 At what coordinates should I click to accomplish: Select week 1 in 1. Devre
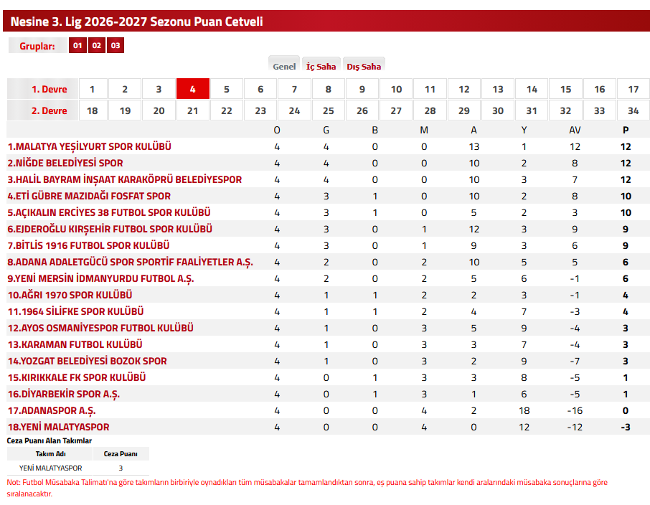tap(93, 89)
